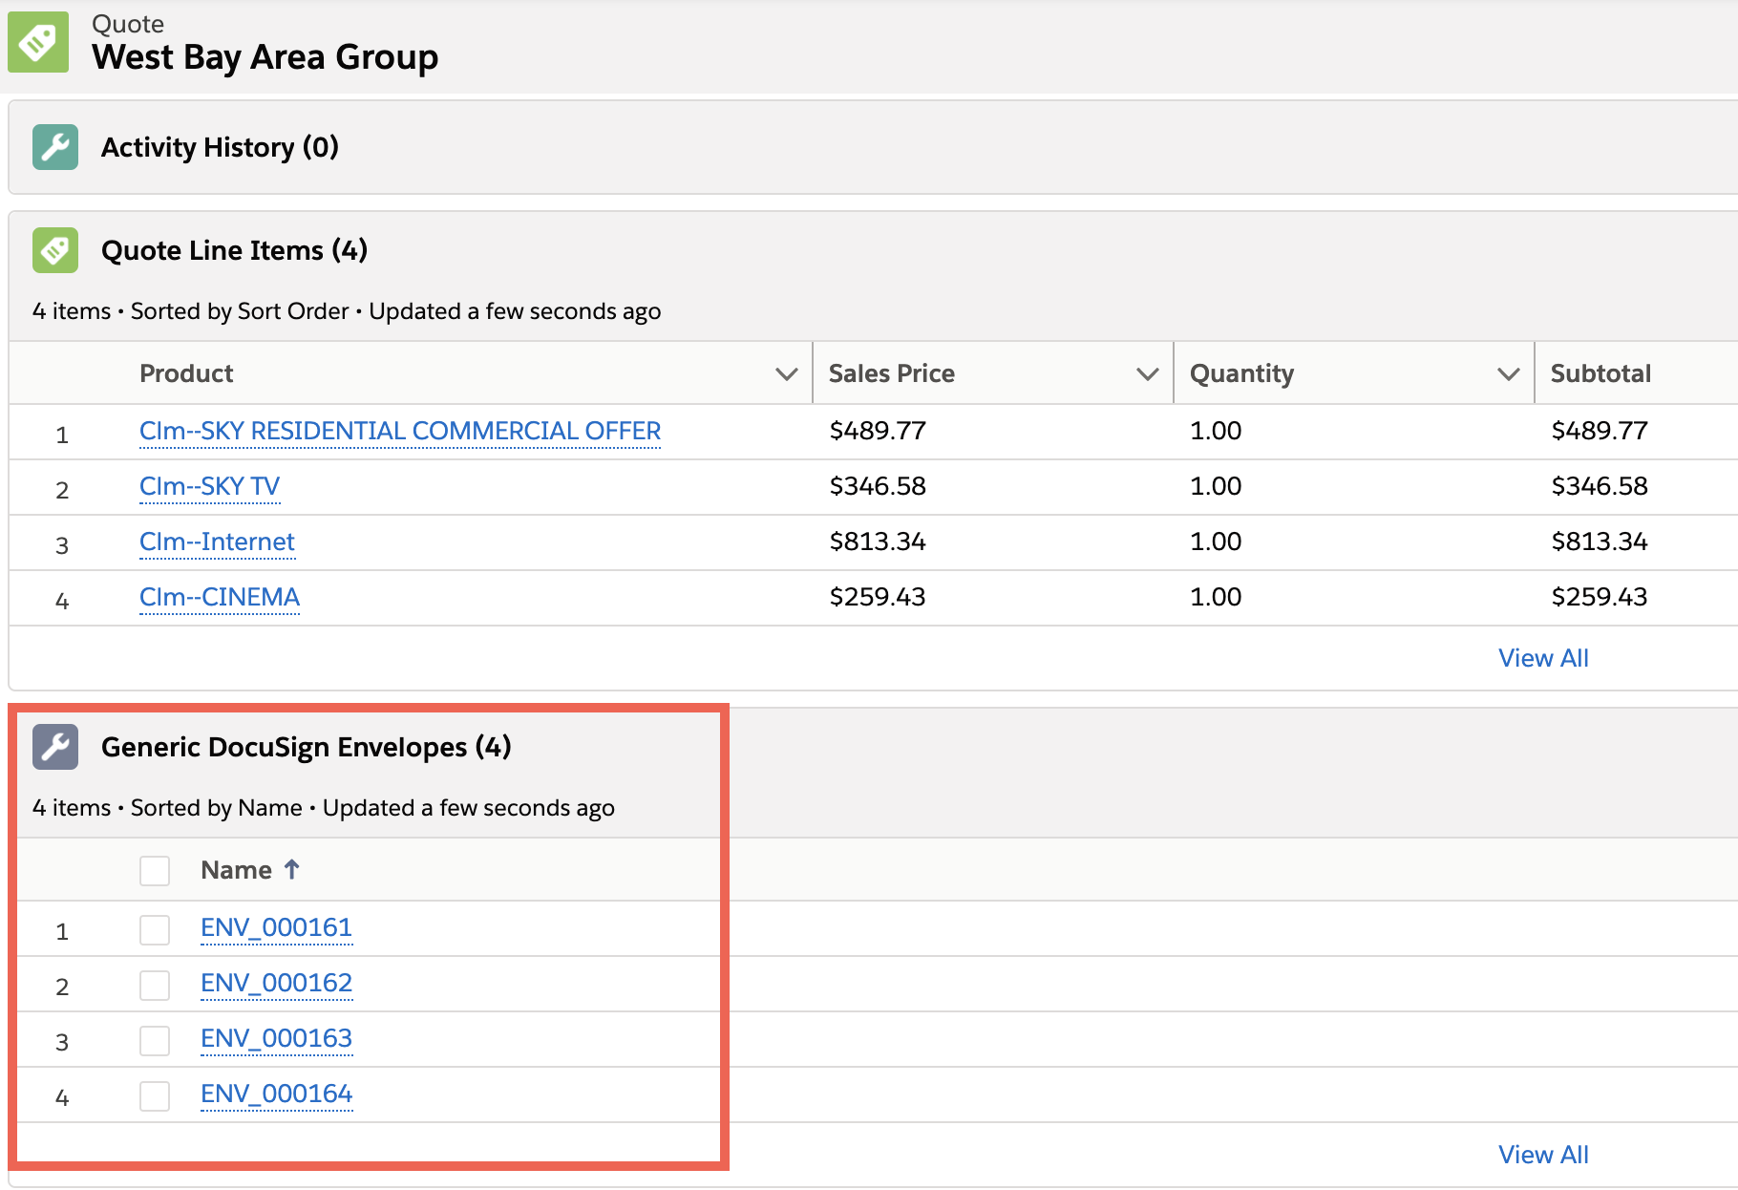Click quantity 1.00 in the Clm--CINEMA row
Viewport: 1738px width, 1190px height.
1216,597
